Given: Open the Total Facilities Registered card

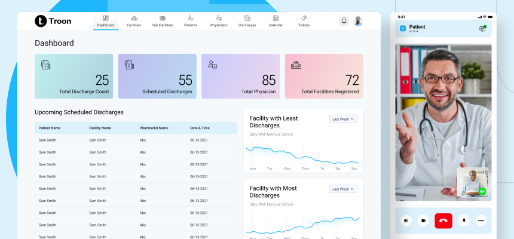Looking at the screenshot, I should pyautogui.click(x=324, y=76).
